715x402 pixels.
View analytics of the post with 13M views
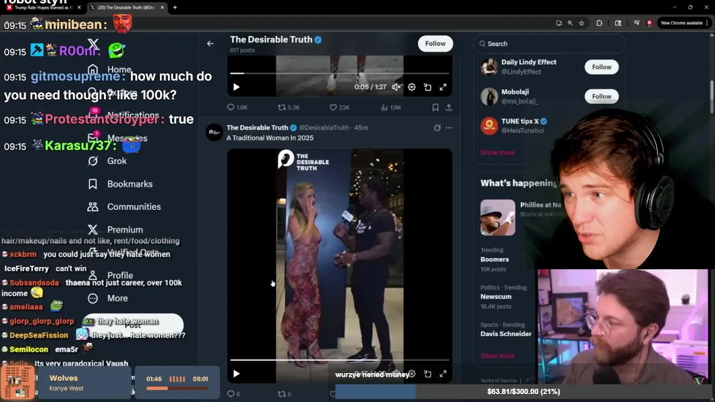390,107
